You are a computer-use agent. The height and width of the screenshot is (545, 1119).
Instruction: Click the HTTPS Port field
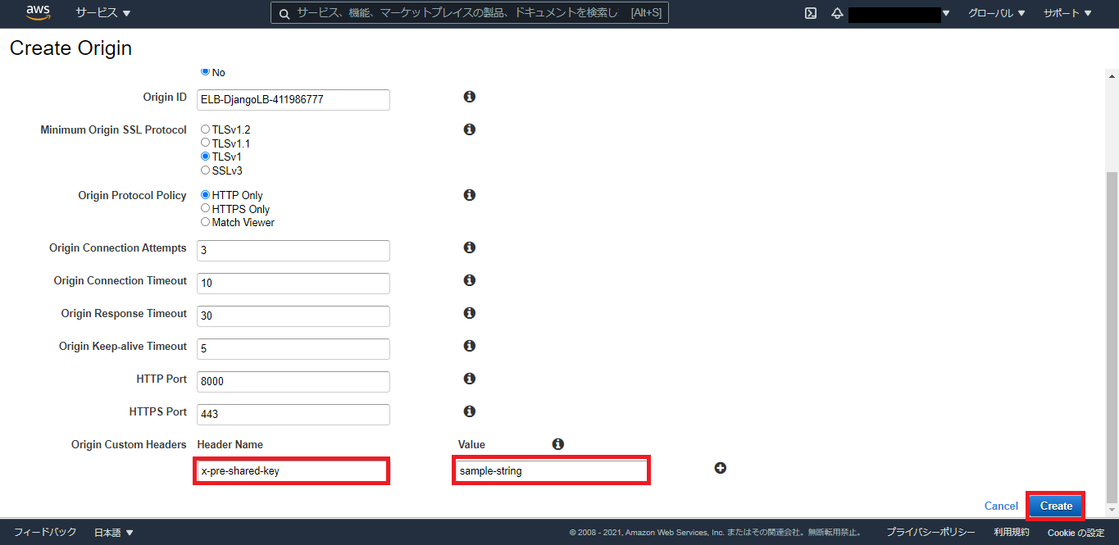pyautogui.click(x=293, y=415)
